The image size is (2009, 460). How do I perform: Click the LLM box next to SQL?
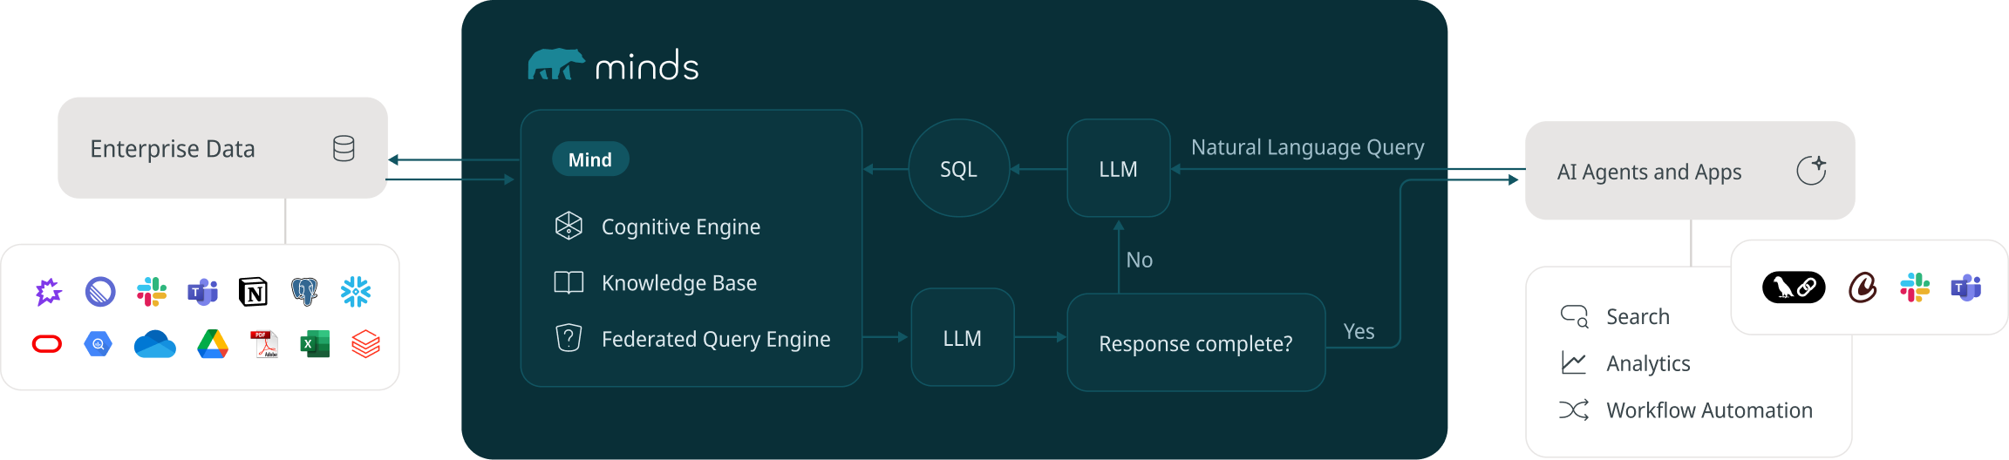(1119, 168)
